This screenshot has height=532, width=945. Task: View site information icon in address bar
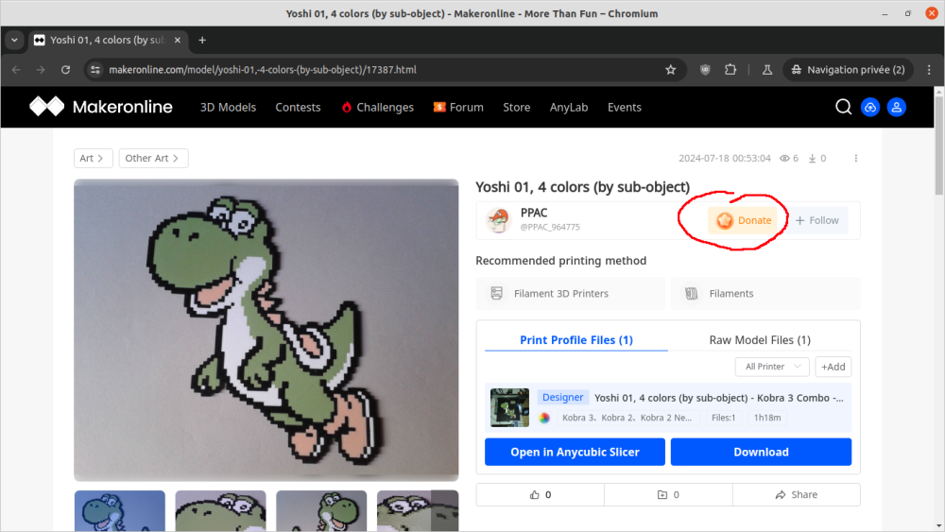(x=95, y=70)
